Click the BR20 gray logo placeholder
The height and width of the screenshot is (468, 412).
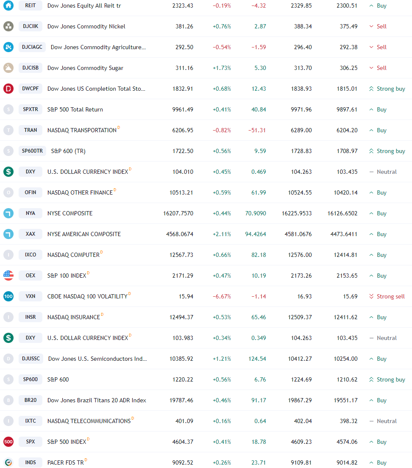pyautogui.click(x=8, y=400)
